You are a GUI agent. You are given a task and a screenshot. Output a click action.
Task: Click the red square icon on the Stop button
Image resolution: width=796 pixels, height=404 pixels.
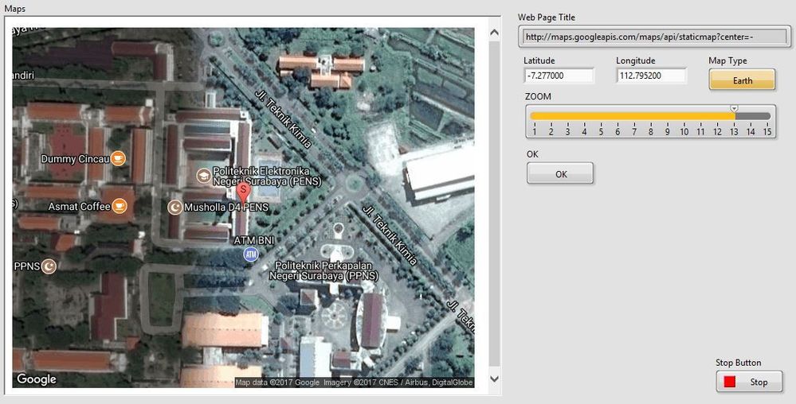pos(730,382)
